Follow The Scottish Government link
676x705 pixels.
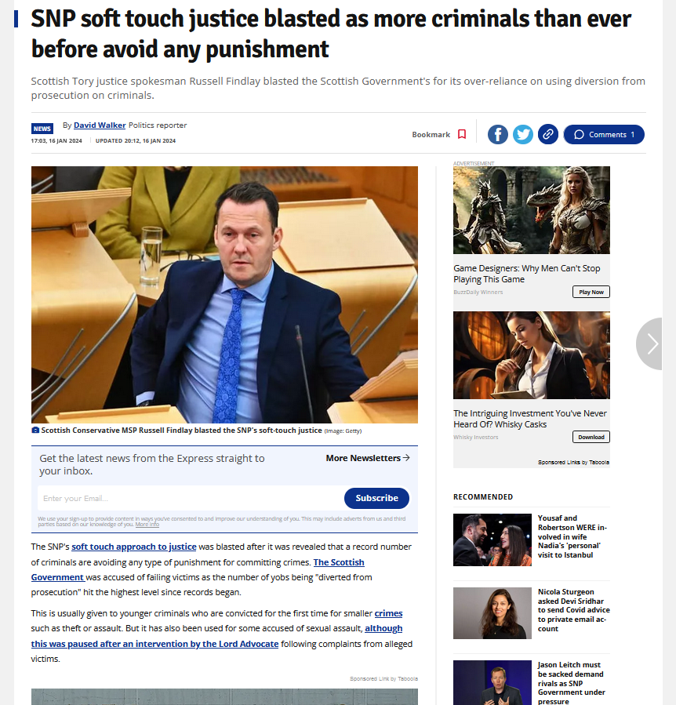pyautogui.click(x=198, y=569)
